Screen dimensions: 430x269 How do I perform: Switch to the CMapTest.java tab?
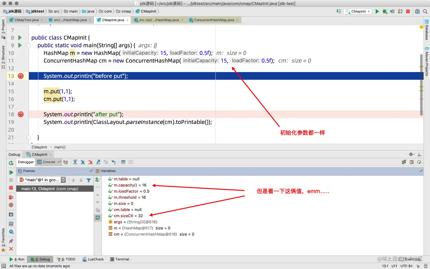[26, 20]
